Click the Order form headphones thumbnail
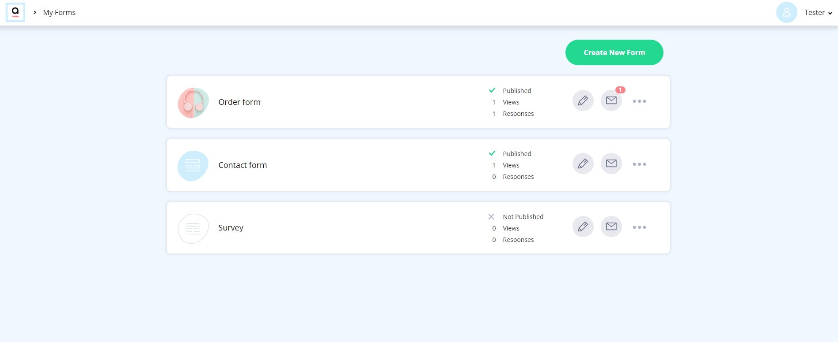Screen dimensions: 838x342 click(x=193, y=103)
